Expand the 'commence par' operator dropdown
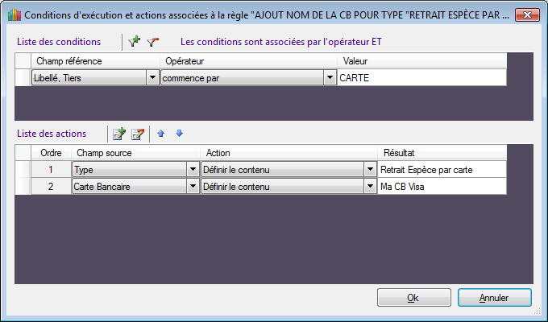 [x=330, y=77]
